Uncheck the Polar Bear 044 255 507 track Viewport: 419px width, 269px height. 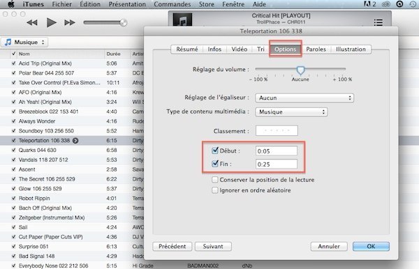(13, 73)
